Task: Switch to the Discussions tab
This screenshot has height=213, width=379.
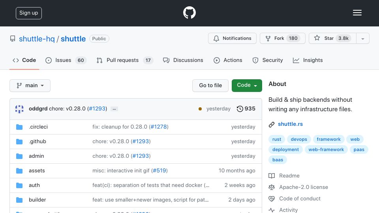Action: (183, 60)
